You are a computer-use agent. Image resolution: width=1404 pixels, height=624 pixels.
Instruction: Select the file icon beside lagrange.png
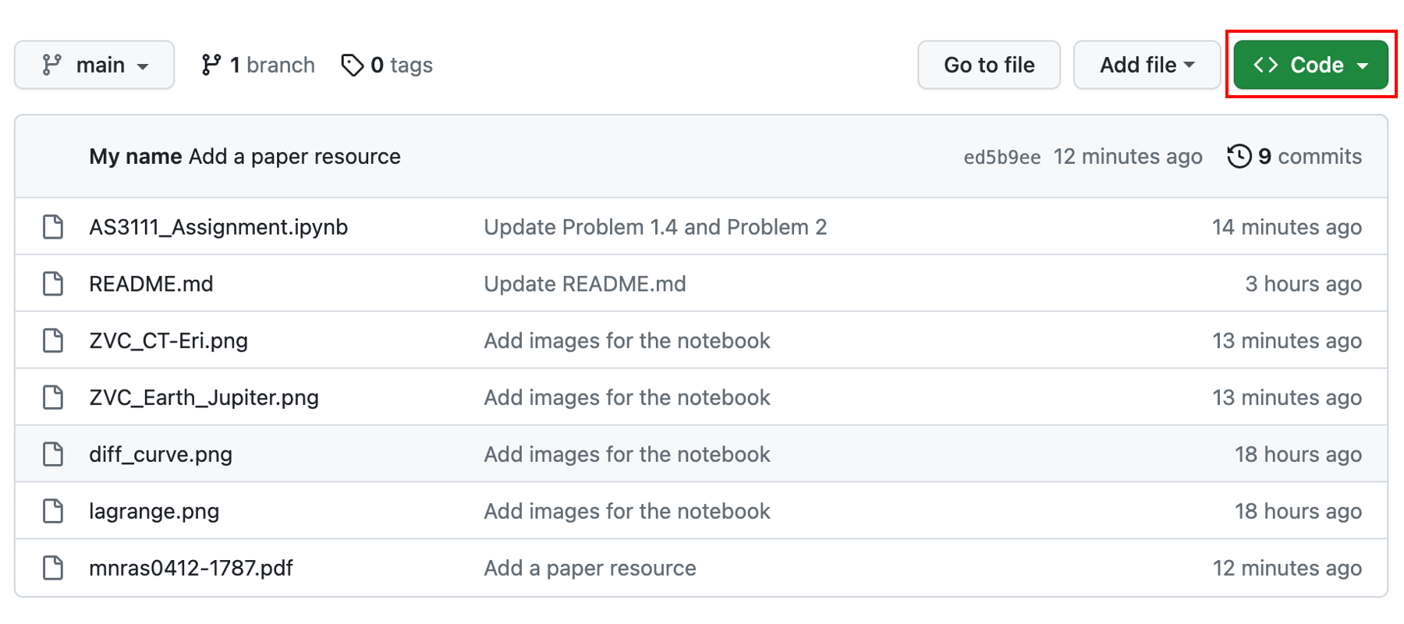coord(52,511)
